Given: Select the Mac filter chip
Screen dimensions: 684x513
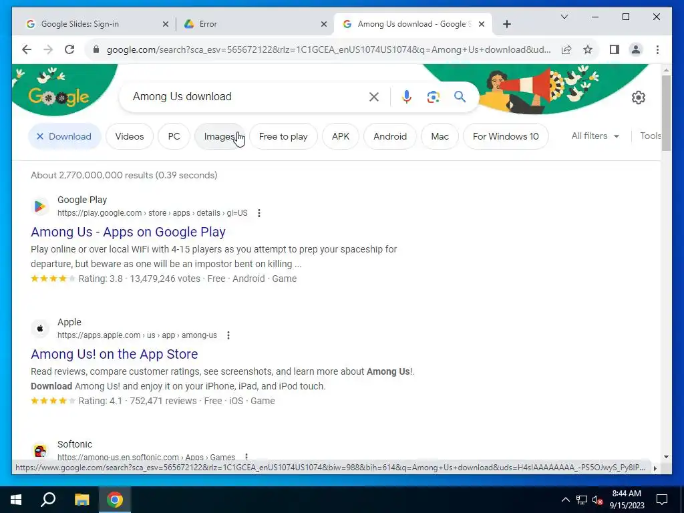Looking at the screenshot, I should point(440,136).
